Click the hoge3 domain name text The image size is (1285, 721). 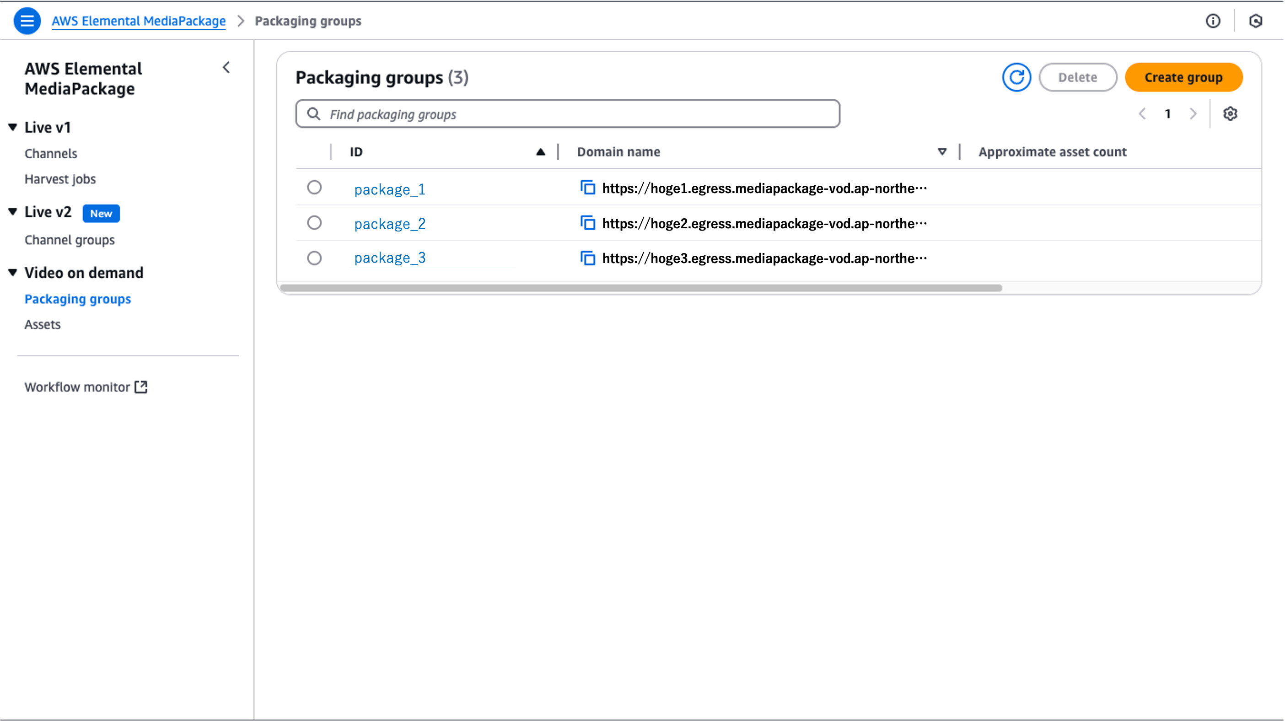point(765,258)
